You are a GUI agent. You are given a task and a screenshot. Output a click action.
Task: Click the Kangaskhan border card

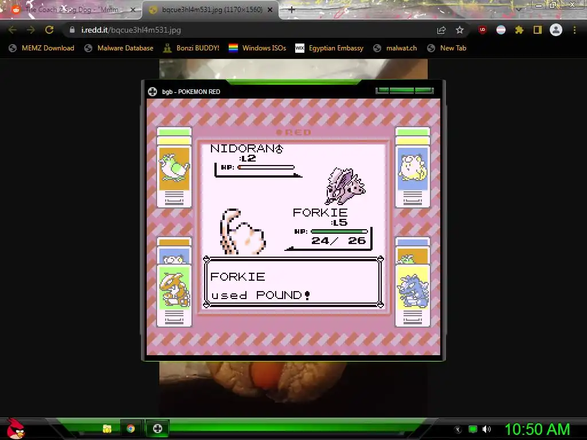(174, 295)
